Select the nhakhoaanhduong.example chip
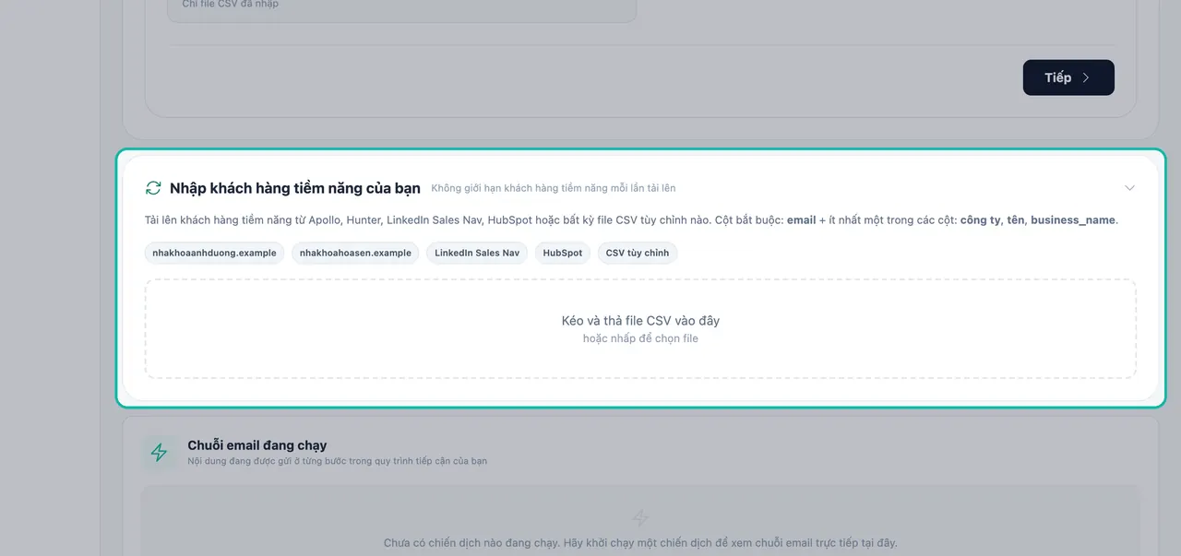Viewport: 1181px width, 556px height. pyautogui.click(x=214, y=253)
